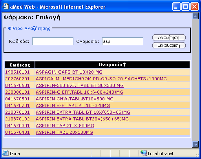Click the Αναζήτηση search button
This screenshot has height=159, width=201.
click(x=169, y=37)
